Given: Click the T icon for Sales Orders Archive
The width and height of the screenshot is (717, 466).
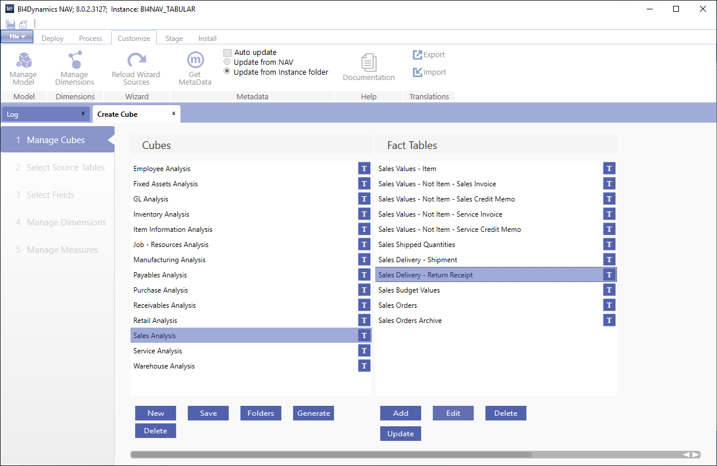Looking at the screenshot, I should pos(609,321).
